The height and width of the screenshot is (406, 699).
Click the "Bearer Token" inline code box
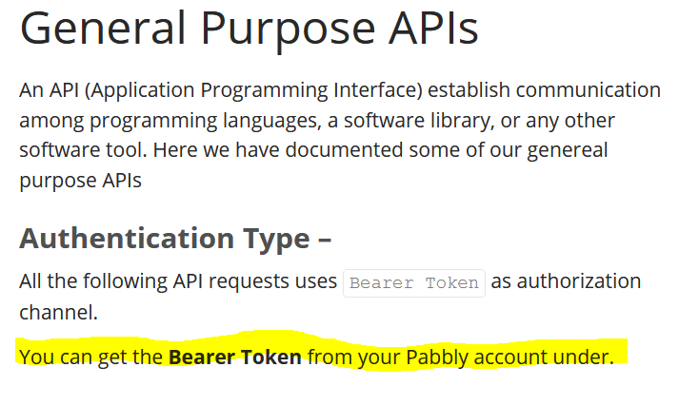[x=414, y=282]
